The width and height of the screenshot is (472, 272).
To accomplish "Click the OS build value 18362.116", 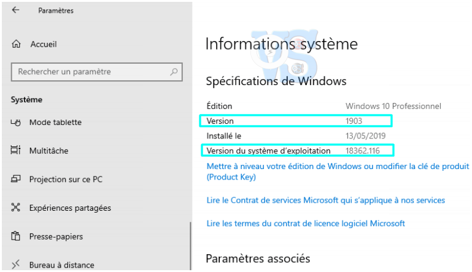I will tap(363, 151).
